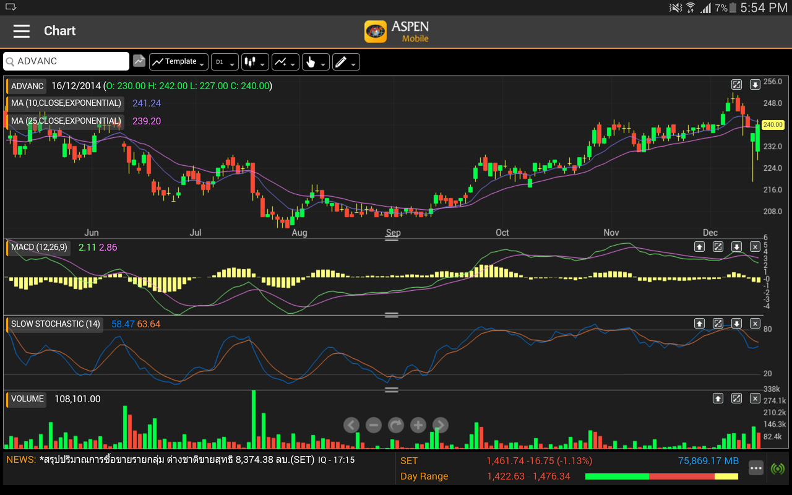Open the add indicator dropdown

285,62
